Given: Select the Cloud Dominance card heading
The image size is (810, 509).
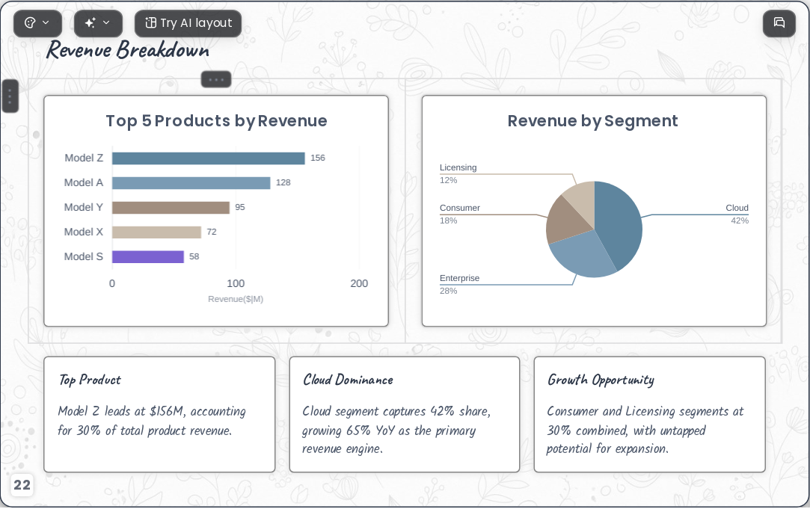Looking at the screenshot, I should (349, 380).
